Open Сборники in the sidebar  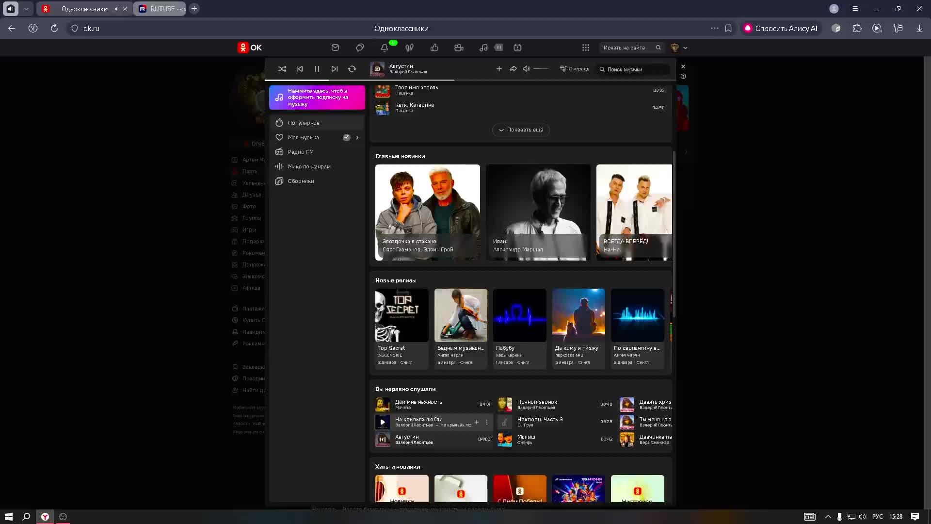pyautogui.click(x=317, y=181)
